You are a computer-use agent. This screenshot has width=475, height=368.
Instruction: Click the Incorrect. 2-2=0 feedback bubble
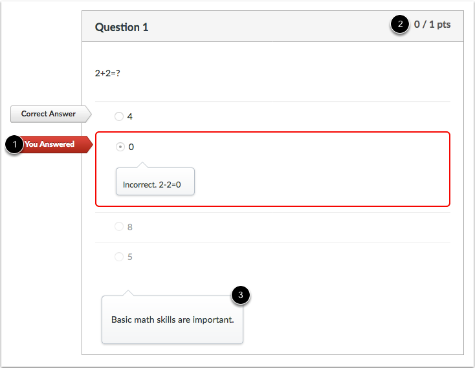click(155, 181)
